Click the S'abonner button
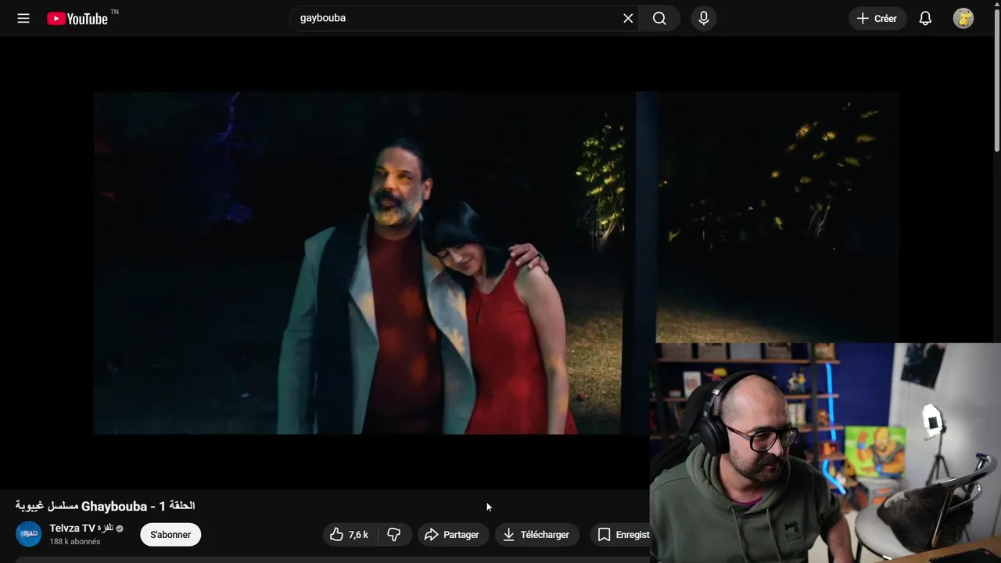The height and width of the screenshot is (563, 1001). [x=170, y=535]
